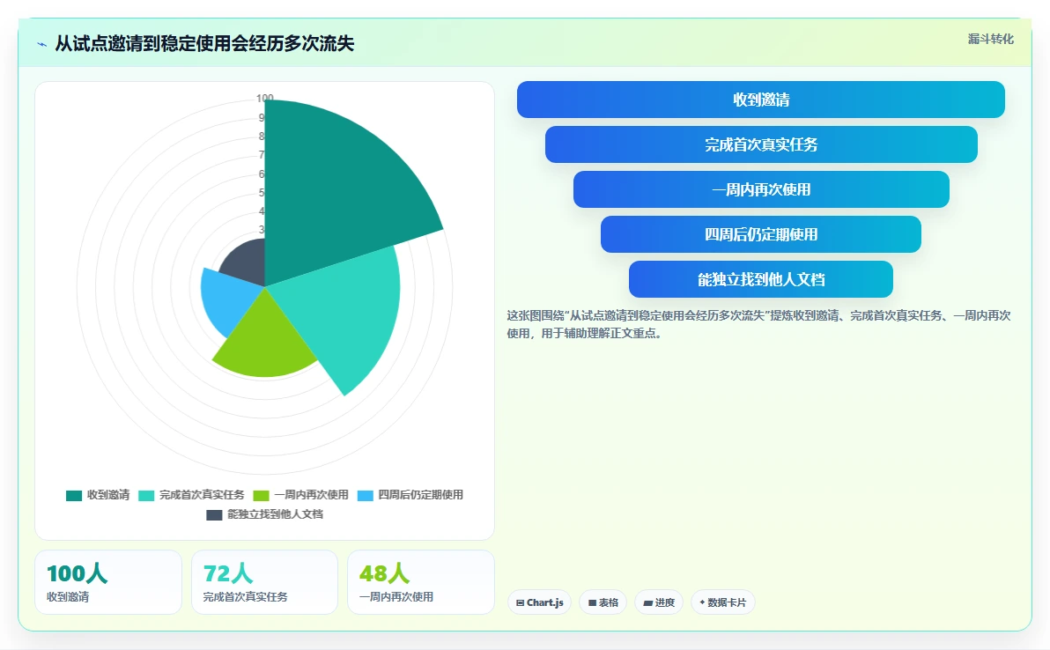Click the card title 从试点邀请到稳定使用会经历多次流失
This screenshot has width=1050, height=650.
(204, 43)
